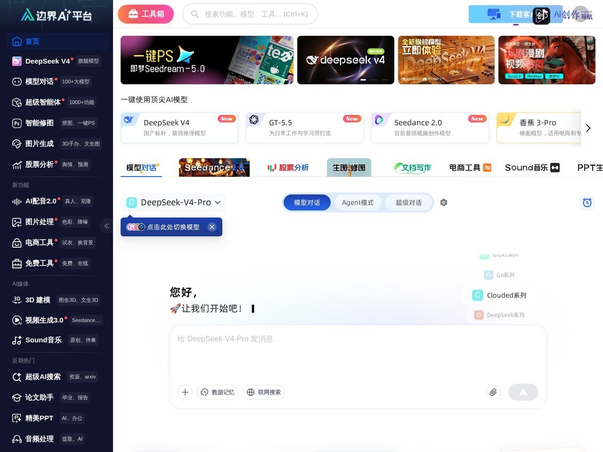Open the 香蕉 3-Pro model card

[539, 128]
